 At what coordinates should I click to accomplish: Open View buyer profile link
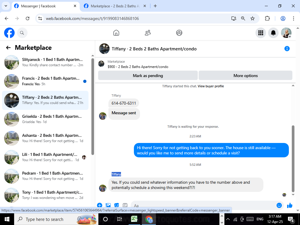click(x=211, y=86)
